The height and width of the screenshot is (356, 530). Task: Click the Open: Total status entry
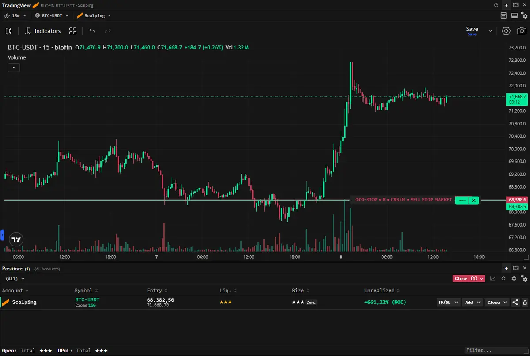(27, 350)
